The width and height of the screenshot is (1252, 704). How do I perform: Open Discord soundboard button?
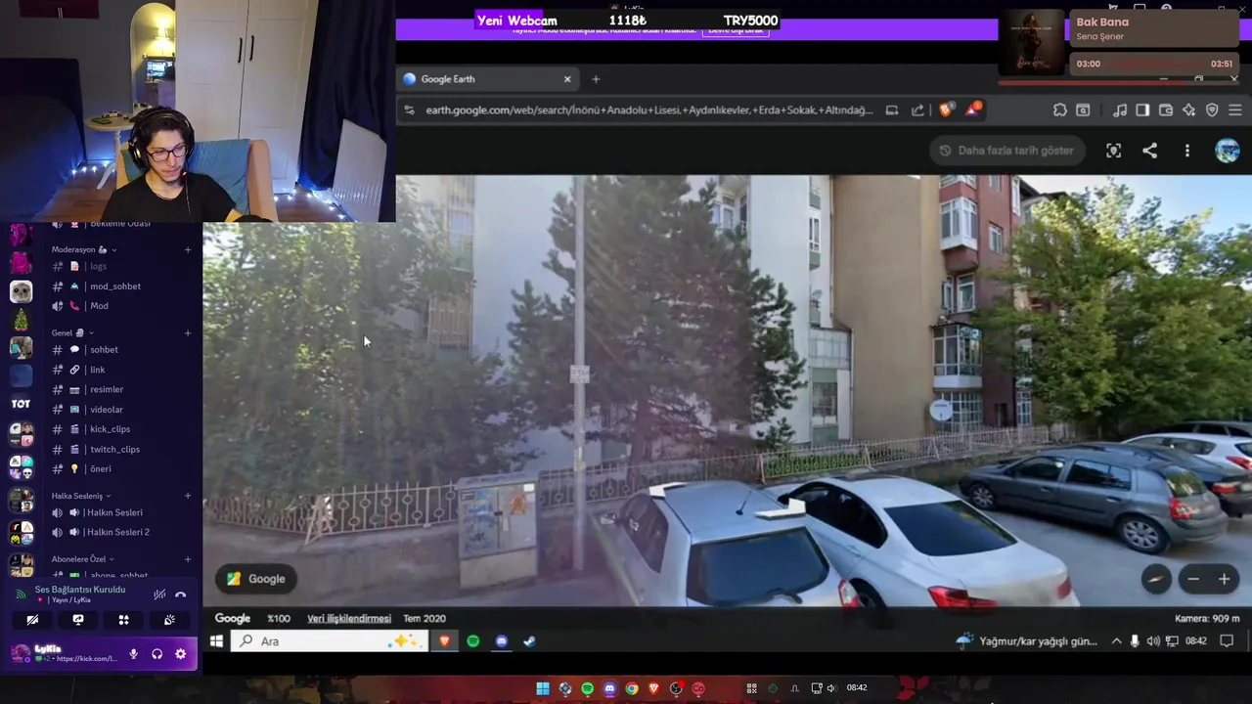coord(169,620)
